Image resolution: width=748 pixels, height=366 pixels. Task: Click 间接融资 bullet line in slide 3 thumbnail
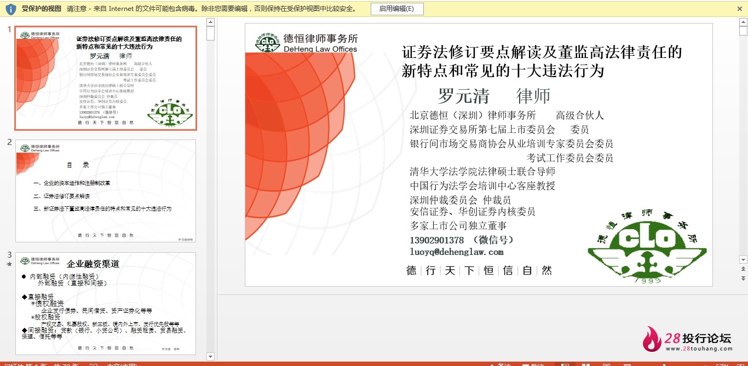(x=105, y=333)
